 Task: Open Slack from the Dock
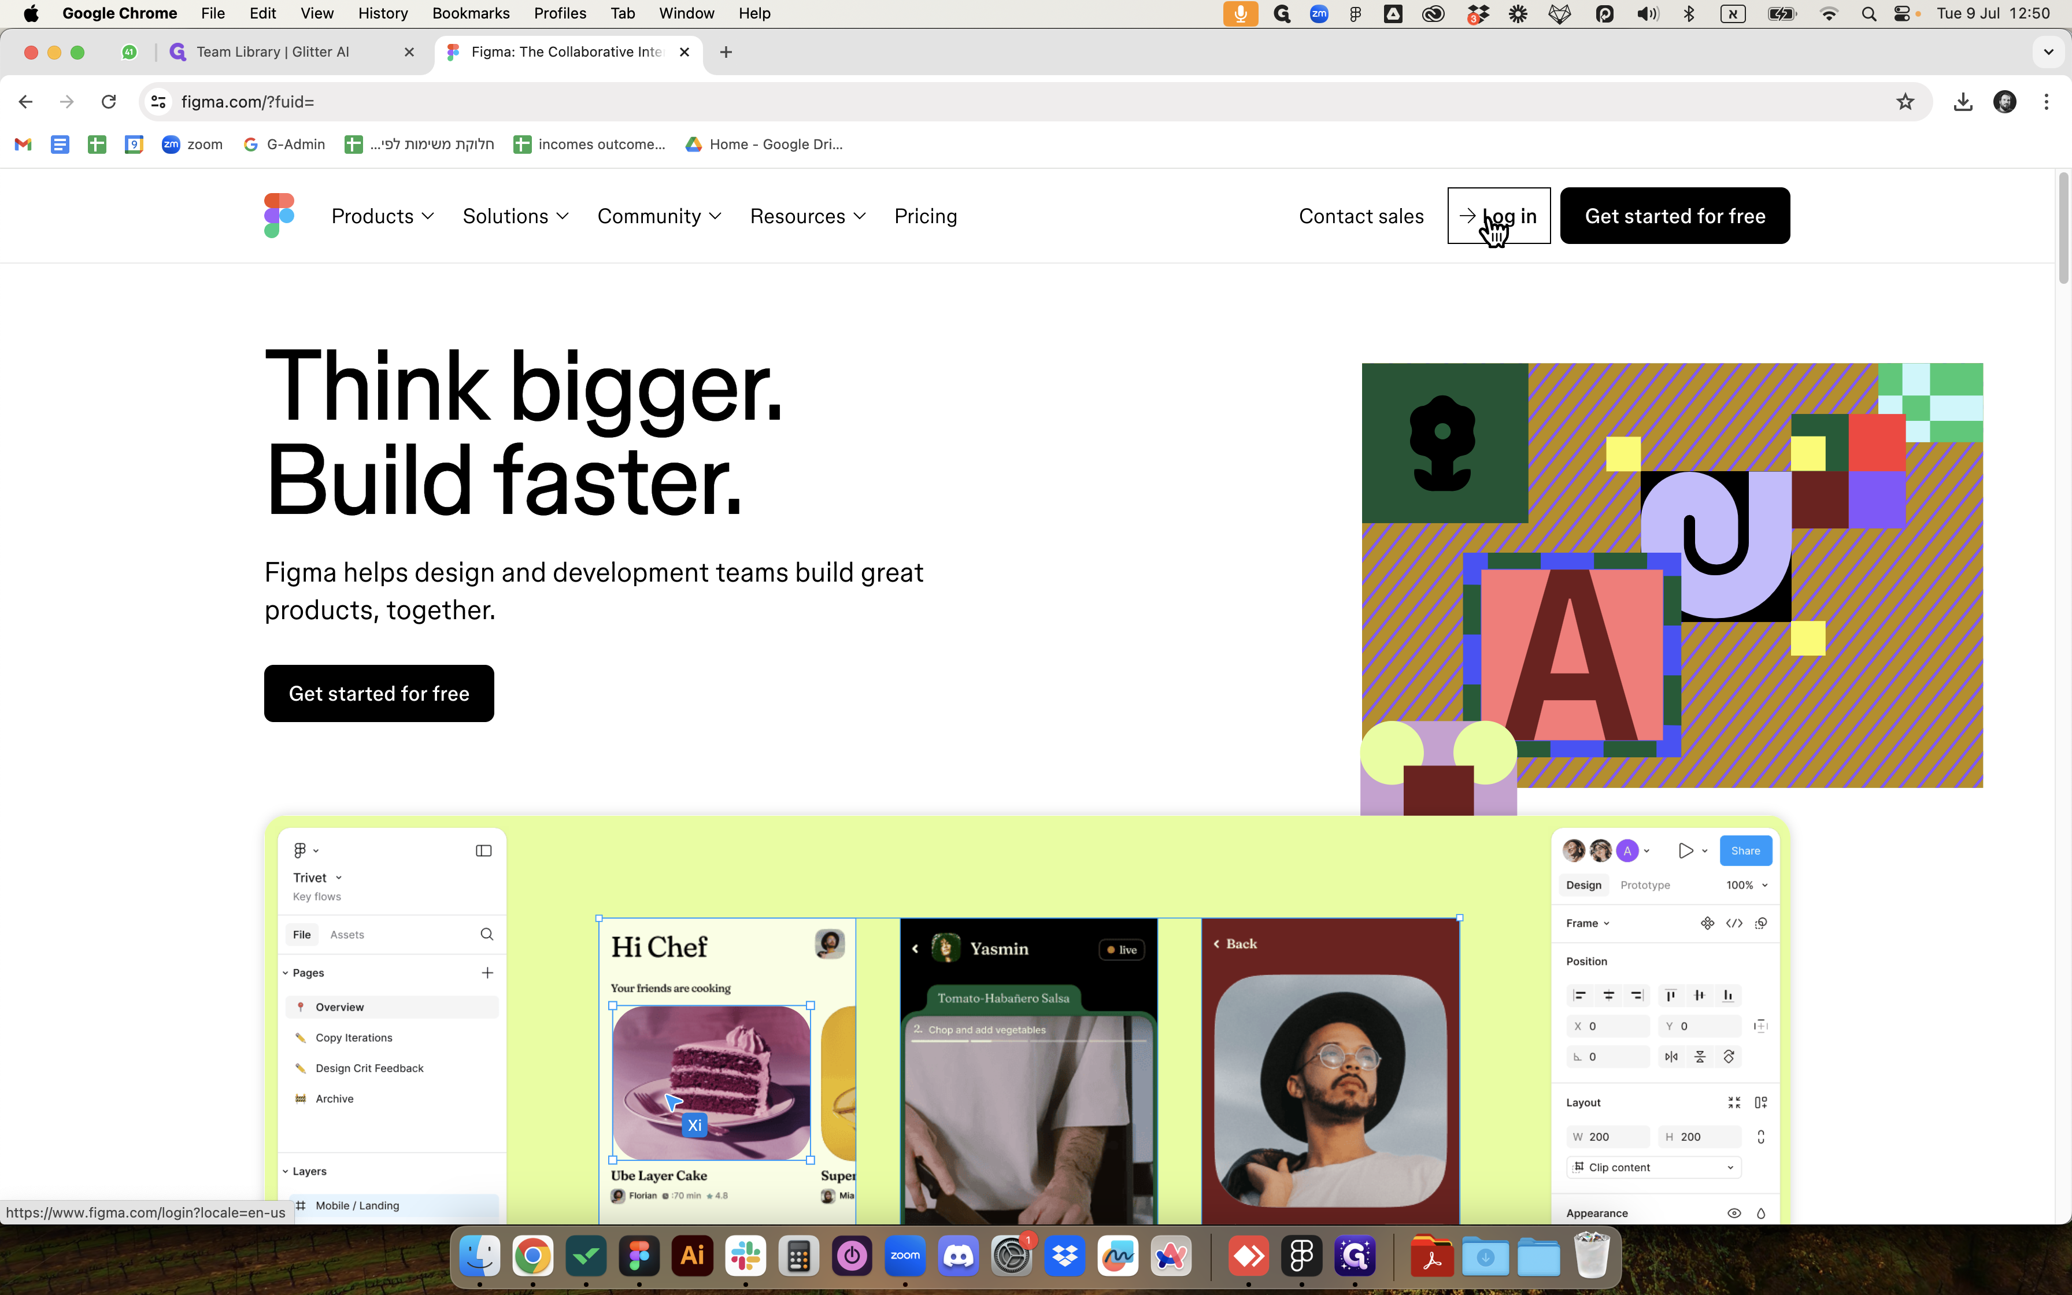click(x=745, y=1256)
